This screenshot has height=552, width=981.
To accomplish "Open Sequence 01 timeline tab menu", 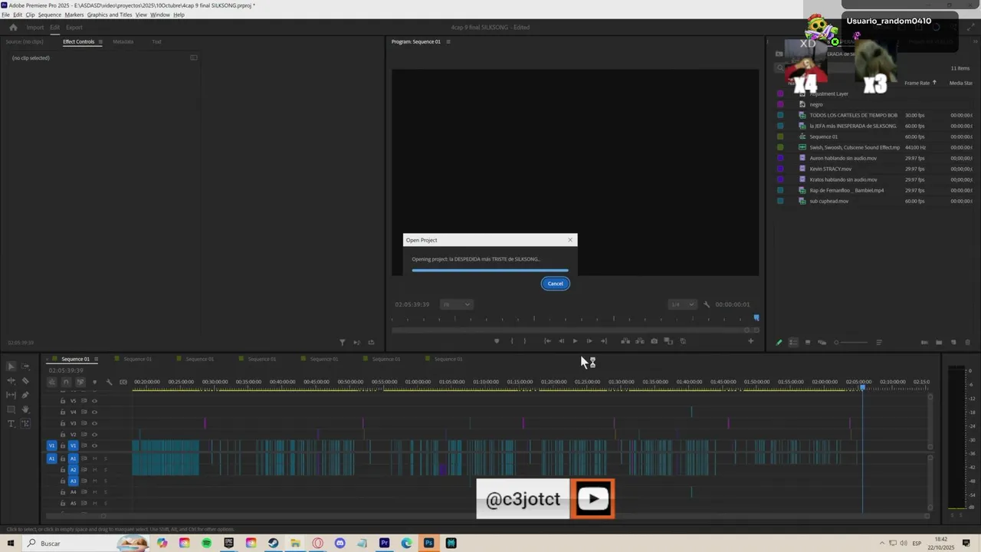I will [x=97, y=359].
